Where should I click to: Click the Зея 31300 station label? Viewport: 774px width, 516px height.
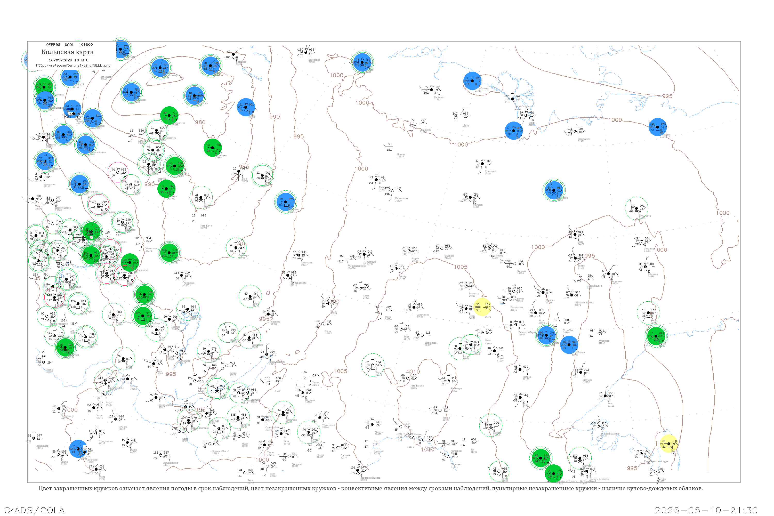(473, 451)
